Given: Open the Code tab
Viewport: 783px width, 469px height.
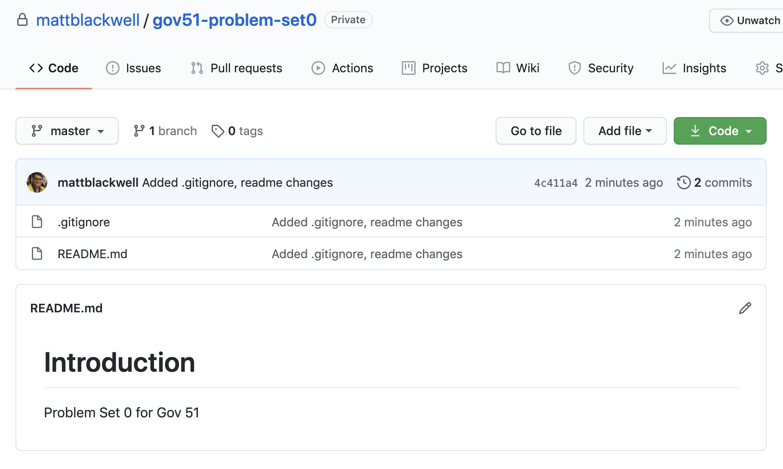Looking at the screenshot, I should (x=54, y=68).
